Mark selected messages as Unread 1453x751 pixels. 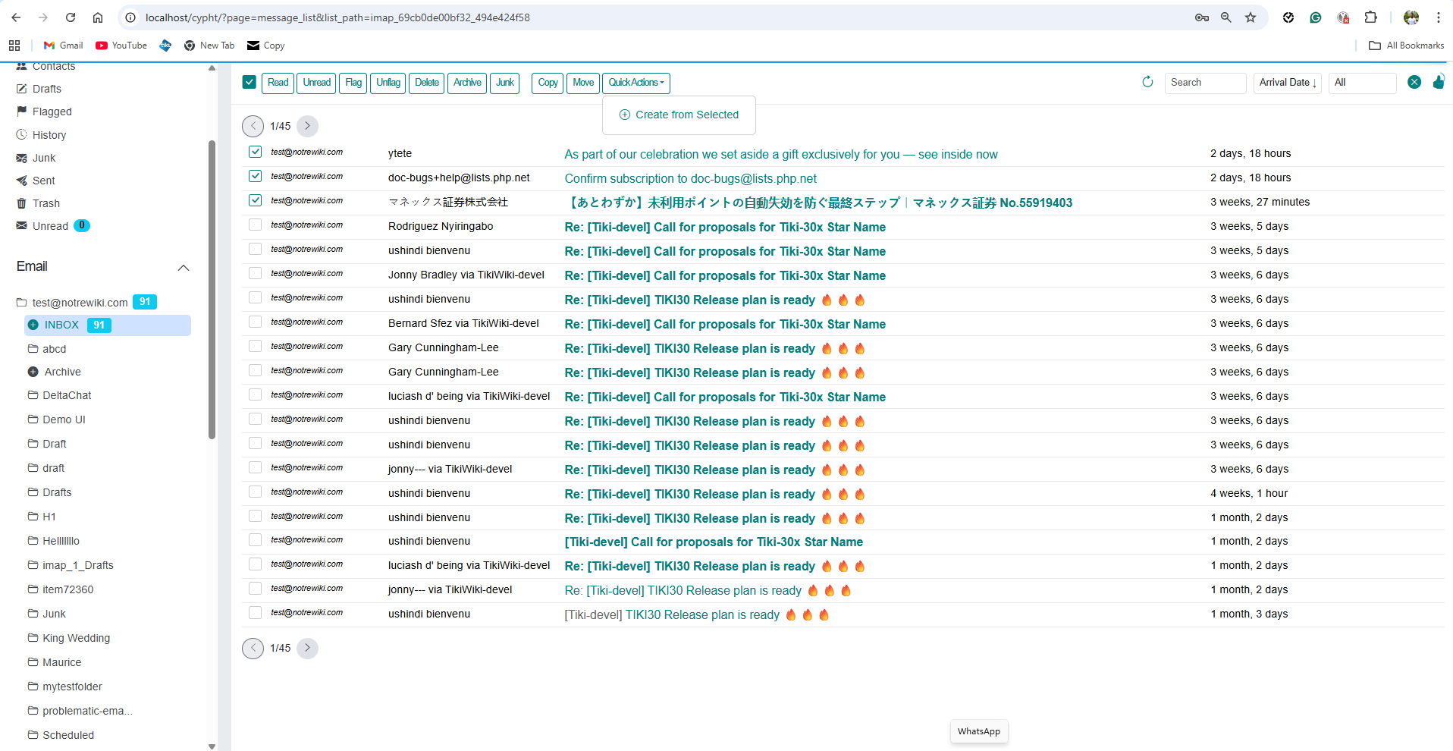point(316,83)
